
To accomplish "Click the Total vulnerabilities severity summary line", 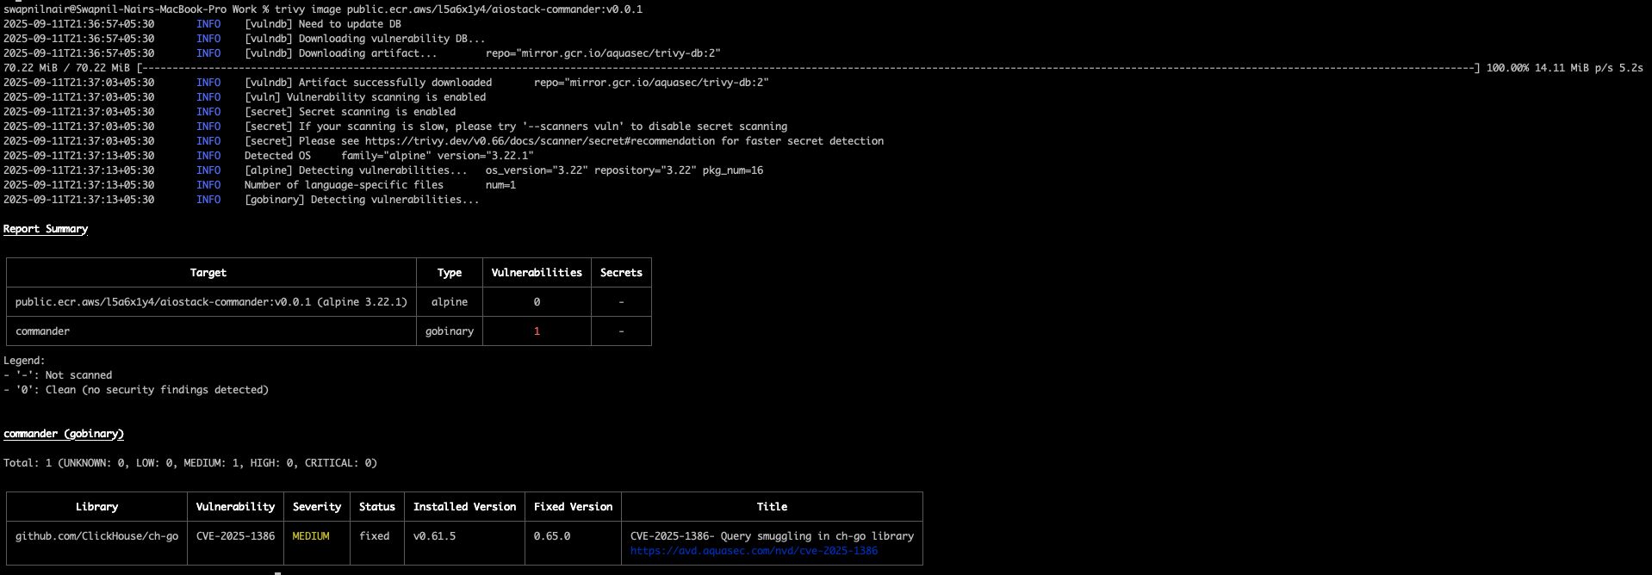I will (x=190, y=463).
